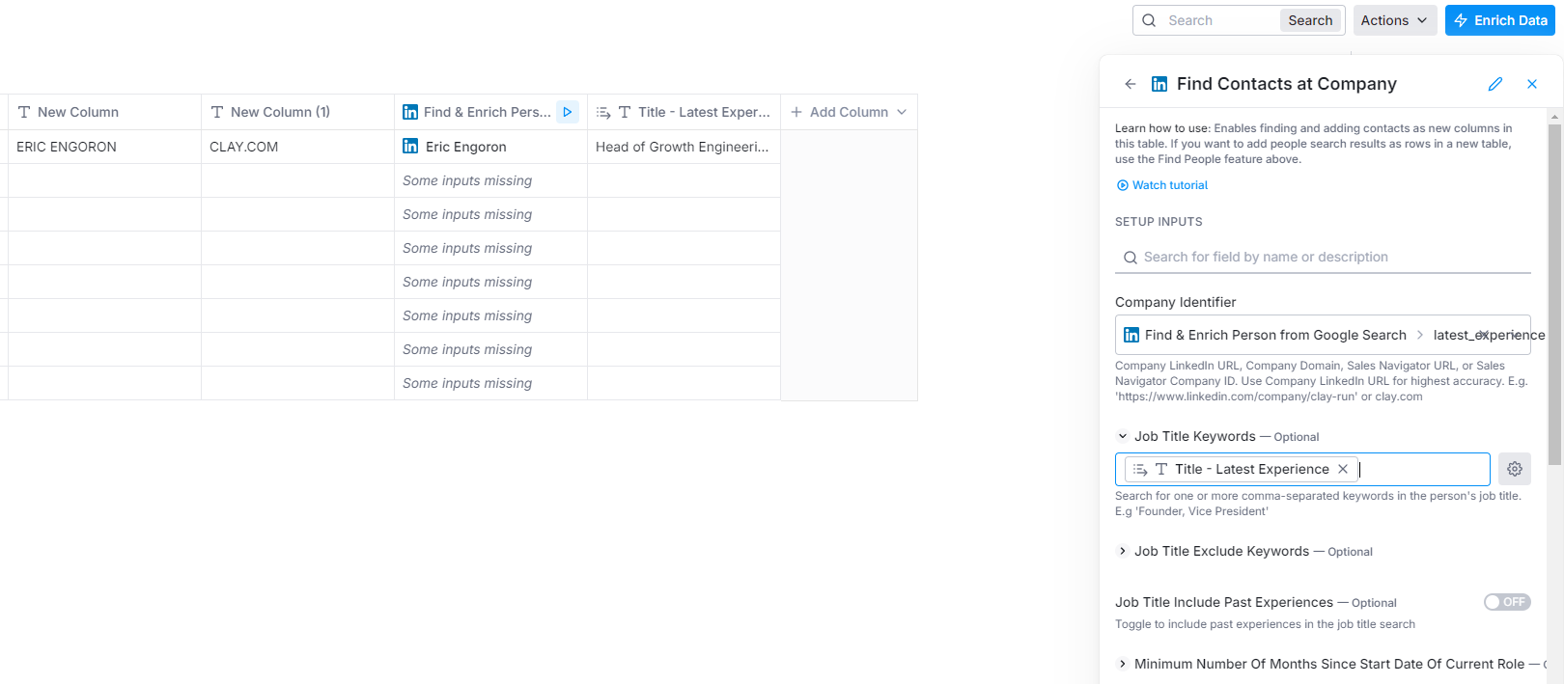Click the pencil edit icon in panel header

pyautogui.click(x=1495, y=84)
